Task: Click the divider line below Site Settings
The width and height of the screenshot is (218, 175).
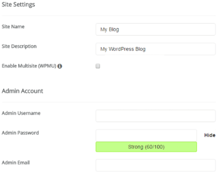Action: pos(109,16)
